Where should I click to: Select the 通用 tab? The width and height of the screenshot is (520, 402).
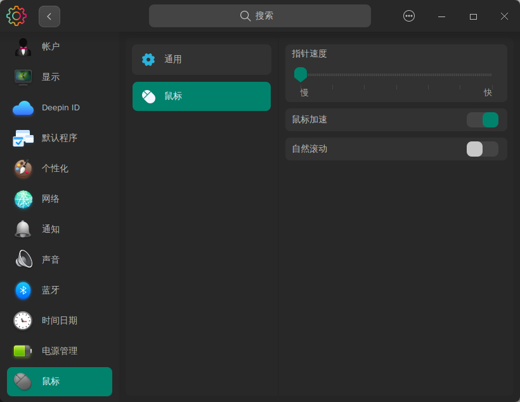(x=202, y=60)
